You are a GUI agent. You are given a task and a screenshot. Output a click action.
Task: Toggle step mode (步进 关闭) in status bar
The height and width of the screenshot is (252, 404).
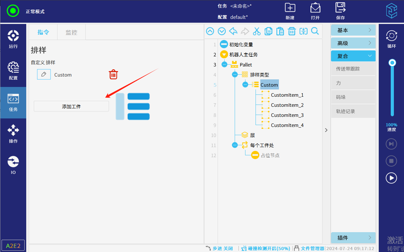tap(219, 249)
